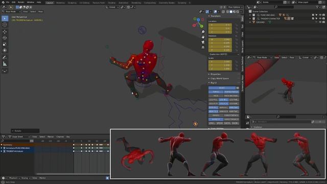Viewport: 327px width, 184px height.
Task: Open Keying popover in timeline footer
Action: point(26,178)
